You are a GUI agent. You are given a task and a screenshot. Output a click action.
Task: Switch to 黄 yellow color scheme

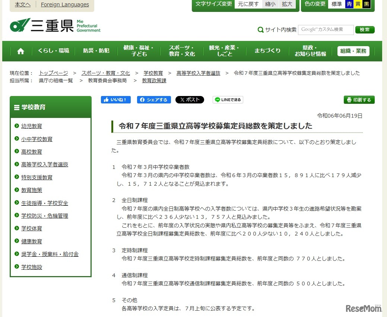pyautogui.click(x=358, y=4)
